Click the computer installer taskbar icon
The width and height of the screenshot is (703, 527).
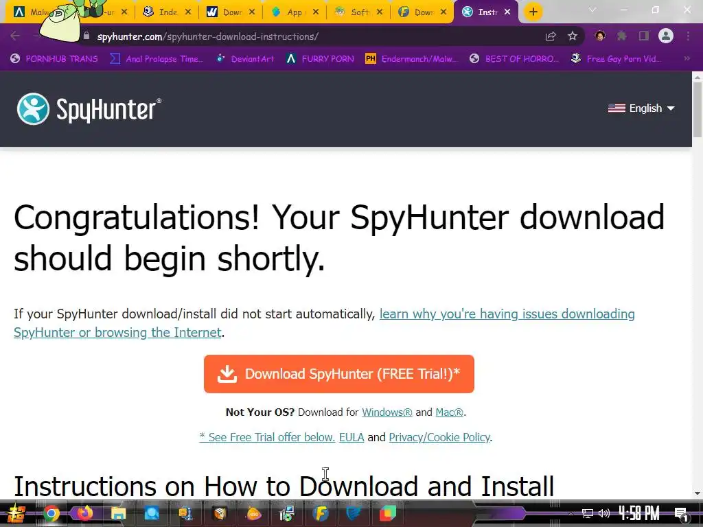(287, 513)
